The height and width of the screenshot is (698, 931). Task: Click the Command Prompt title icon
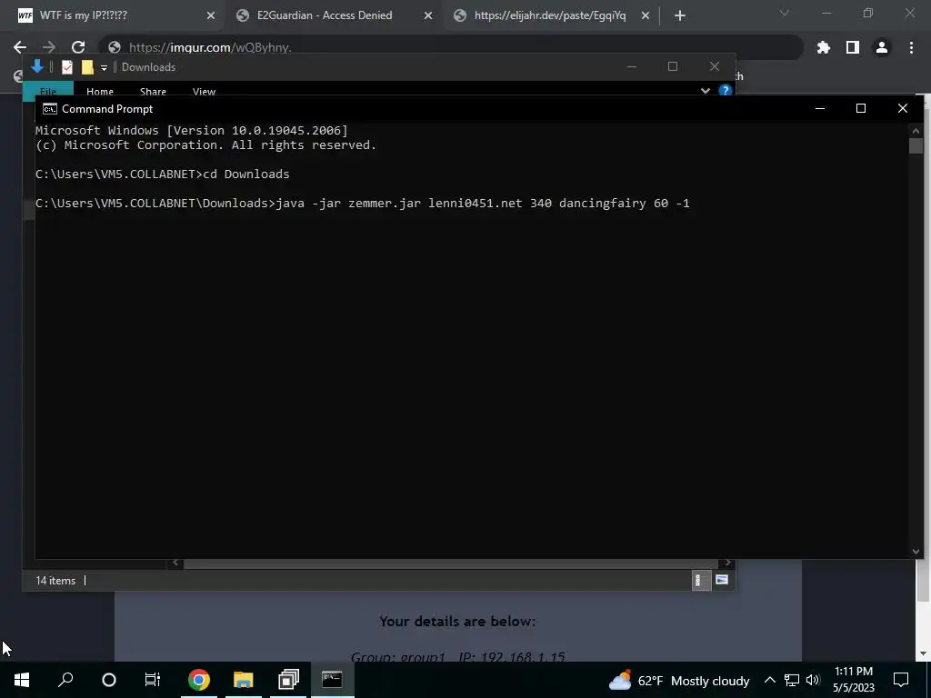(50, 109)
